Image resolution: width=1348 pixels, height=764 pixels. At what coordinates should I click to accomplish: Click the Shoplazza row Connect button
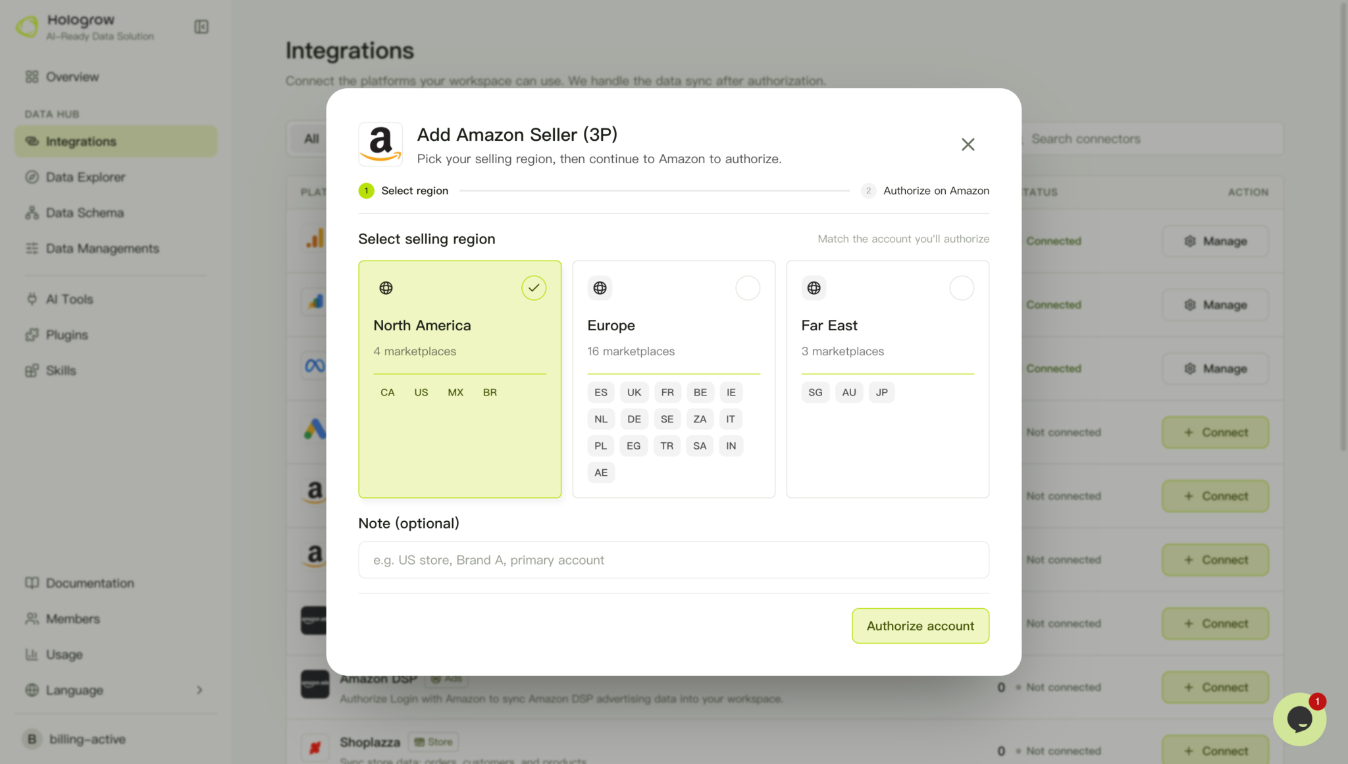coord(1215,750)
